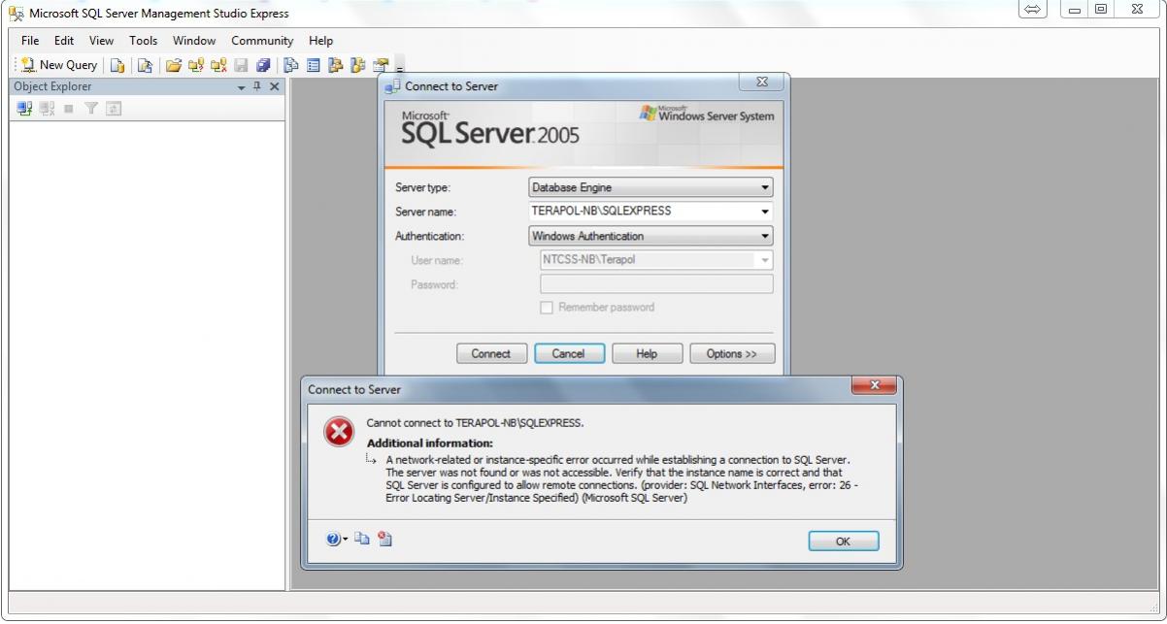Open the toolbar options overflow arrow
The width and height of the screenshot is (1167, 624).
pyautogui.click(x=398, y=67)
